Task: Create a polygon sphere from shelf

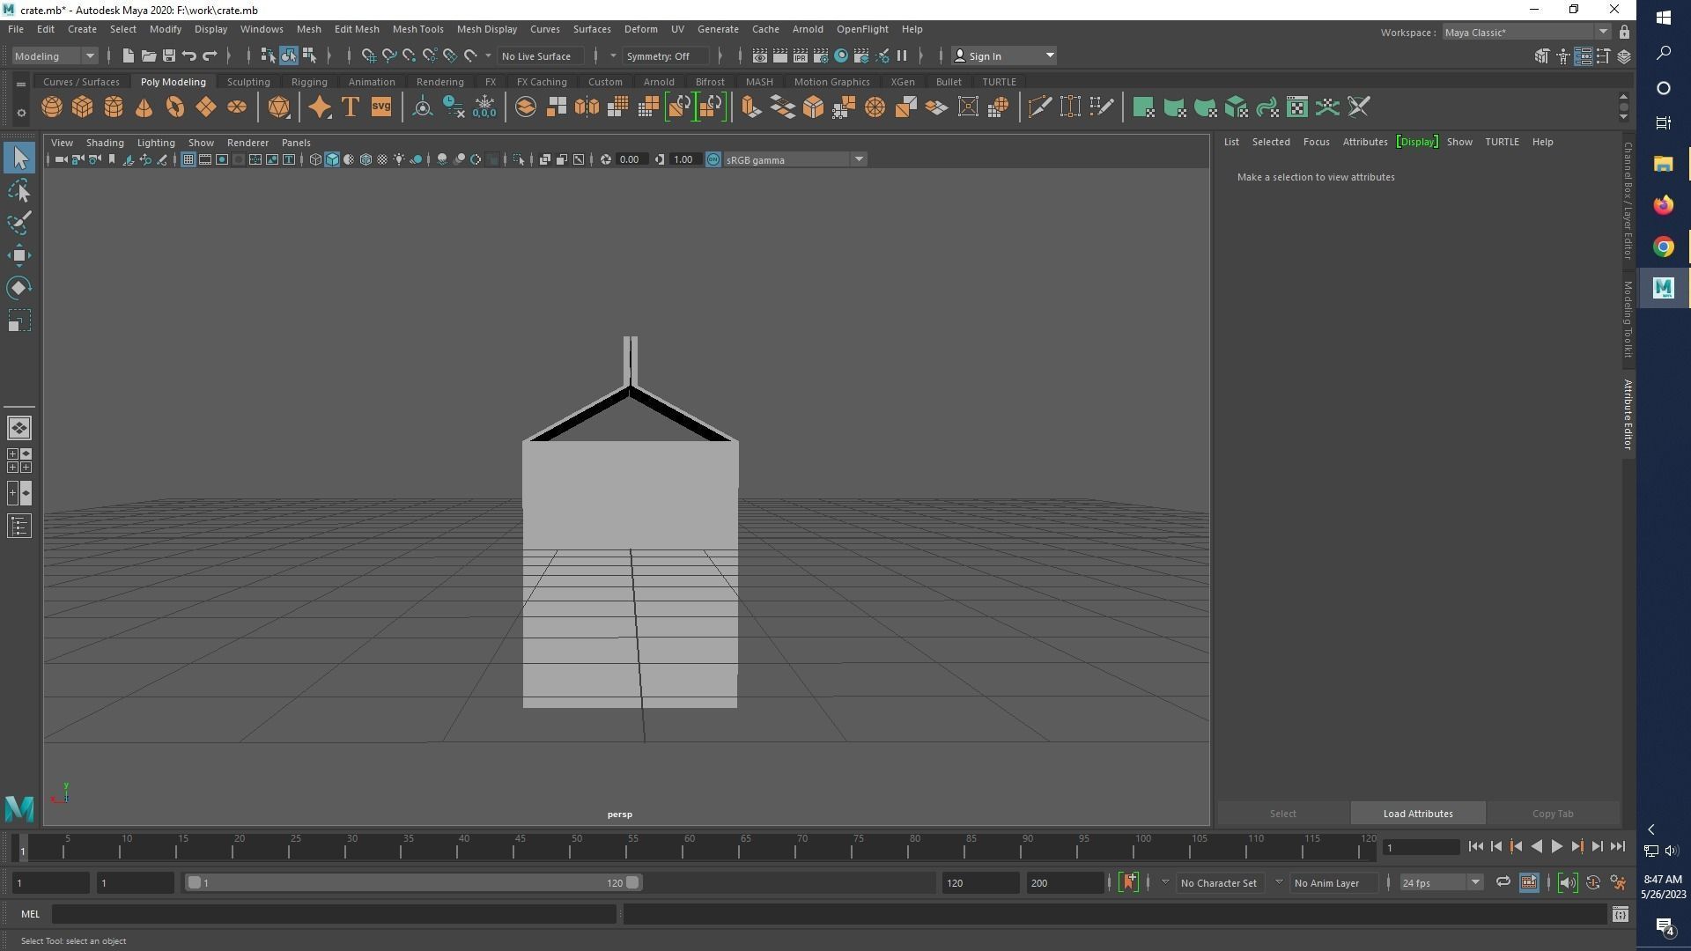Action: click(x=52, y=107)
